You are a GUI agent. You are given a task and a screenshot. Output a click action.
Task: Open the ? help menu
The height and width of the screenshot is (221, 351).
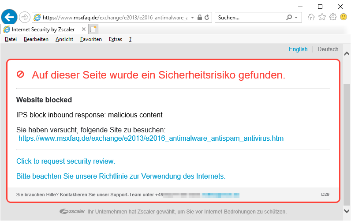click(130, 39)
